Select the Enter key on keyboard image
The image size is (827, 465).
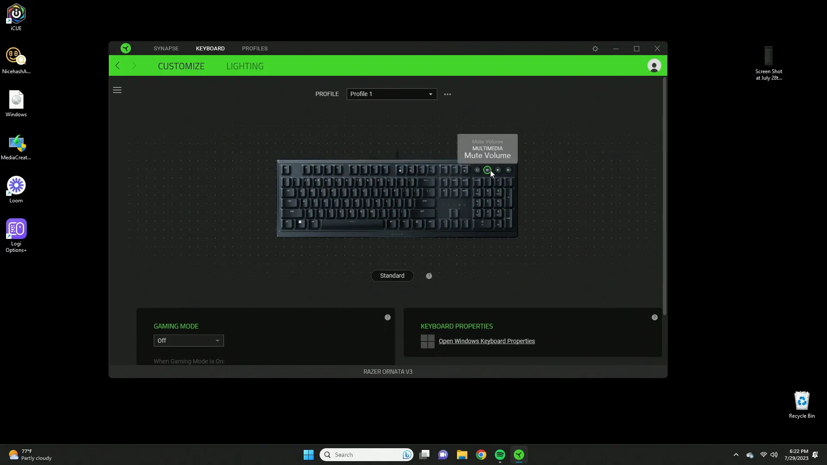pos(425,203)
